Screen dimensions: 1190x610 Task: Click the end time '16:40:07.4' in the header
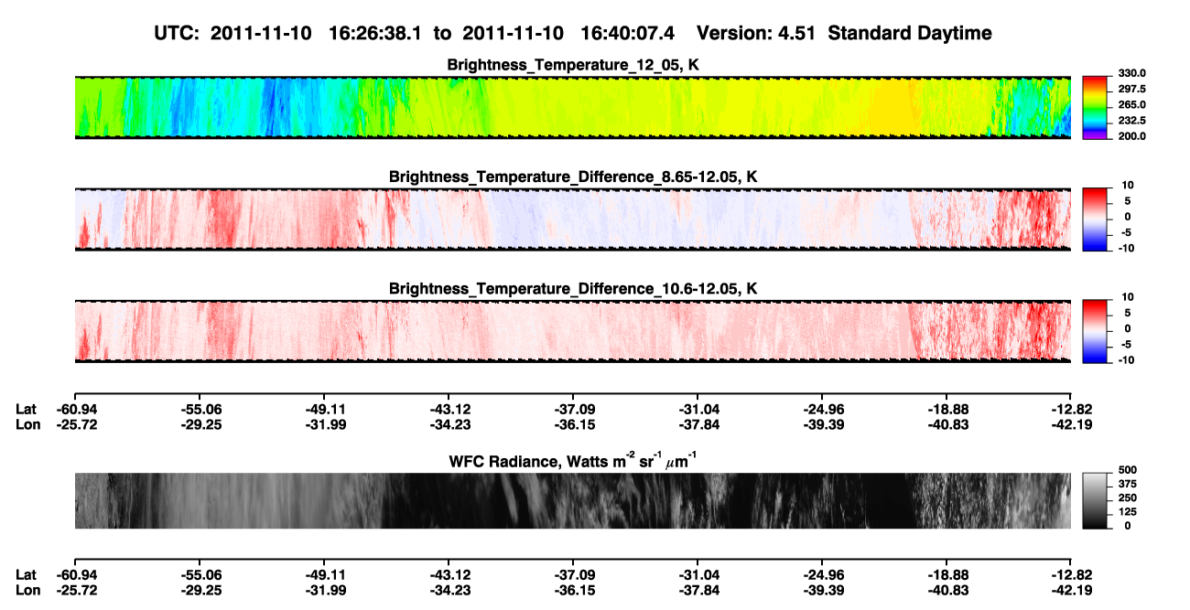click(x=629, y=33)
